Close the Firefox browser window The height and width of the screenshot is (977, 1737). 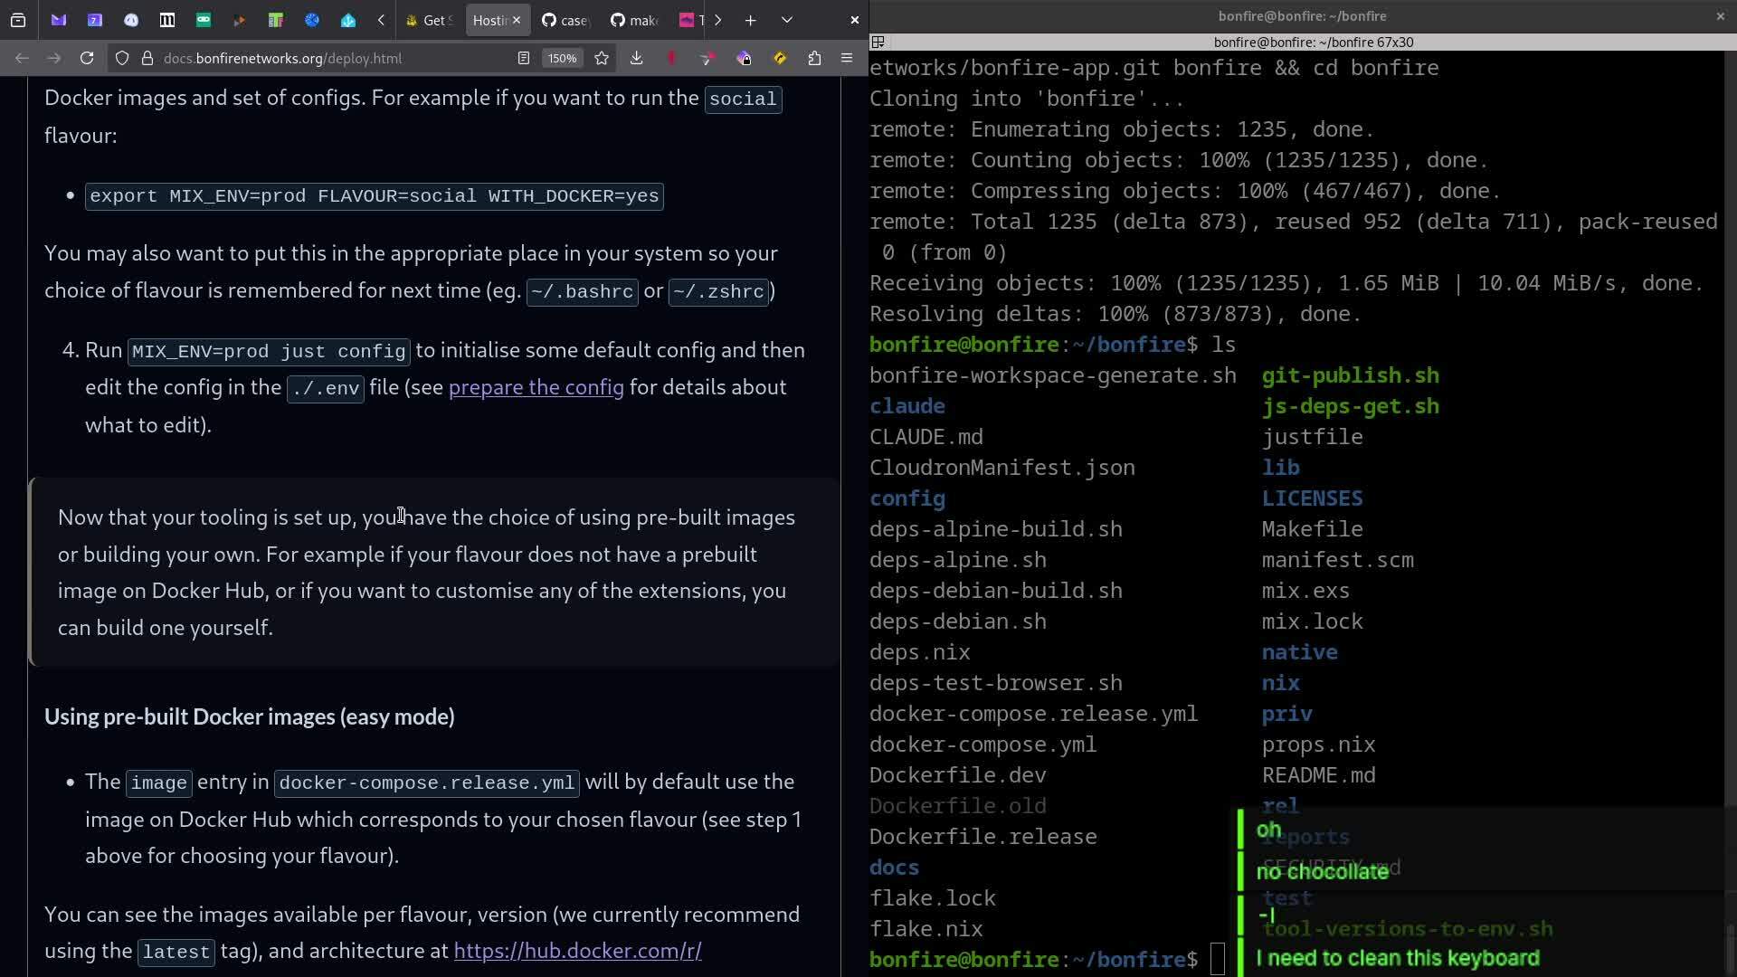coord(854,20)
